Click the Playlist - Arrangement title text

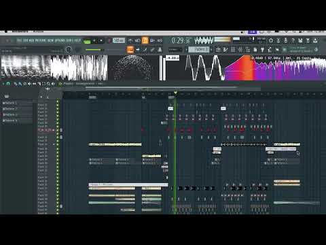pos(83,84)
